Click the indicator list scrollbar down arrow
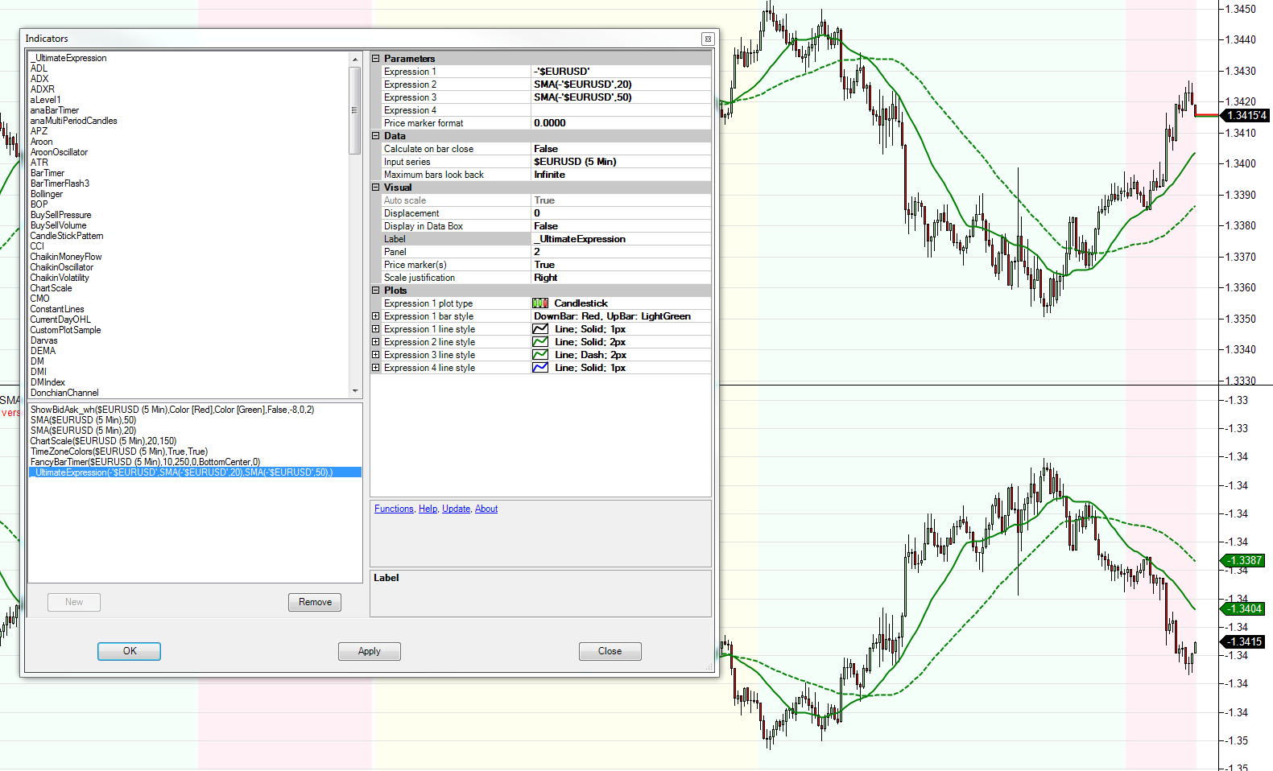 (x=355, y=391)
